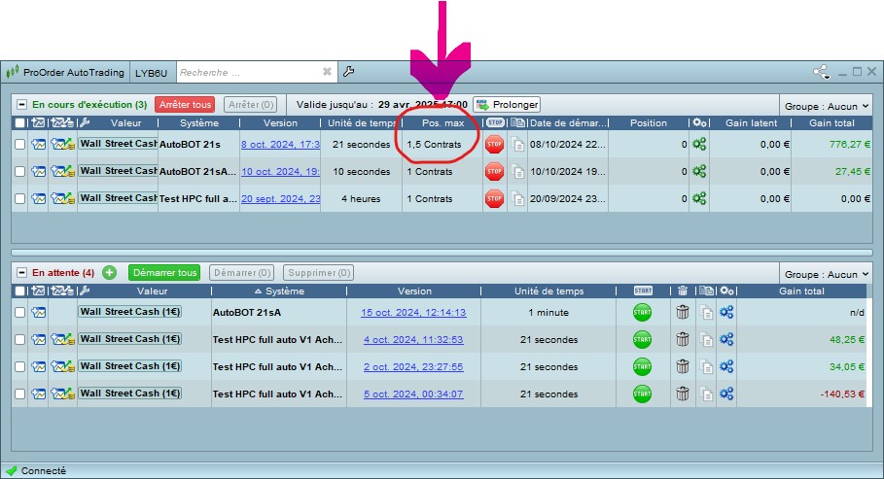Add new system with green plus icon

109,273
